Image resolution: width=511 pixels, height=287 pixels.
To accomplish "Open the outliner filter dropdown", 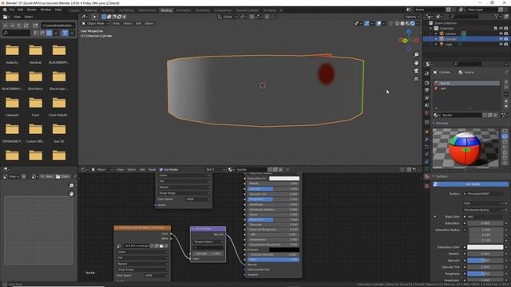I will (497, 16).
